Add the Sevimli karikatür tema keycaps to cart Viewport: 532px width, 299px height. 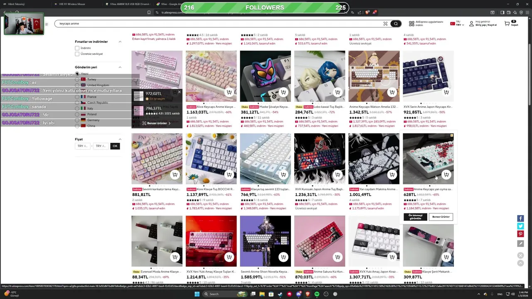tap(175, 175)
